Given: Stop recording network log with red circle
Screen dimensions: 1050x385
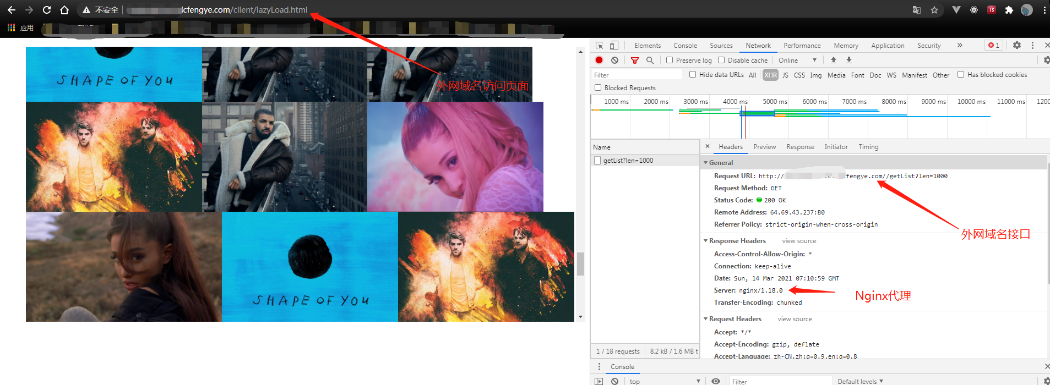Looking at the screenshot, I should (x=599, y=60).
